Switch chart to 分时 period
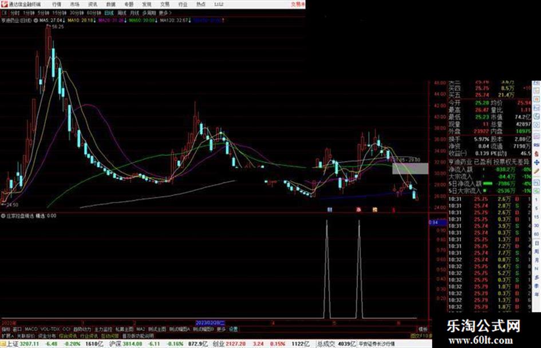The width and height of the screenshot is (541, 348). 14,13
